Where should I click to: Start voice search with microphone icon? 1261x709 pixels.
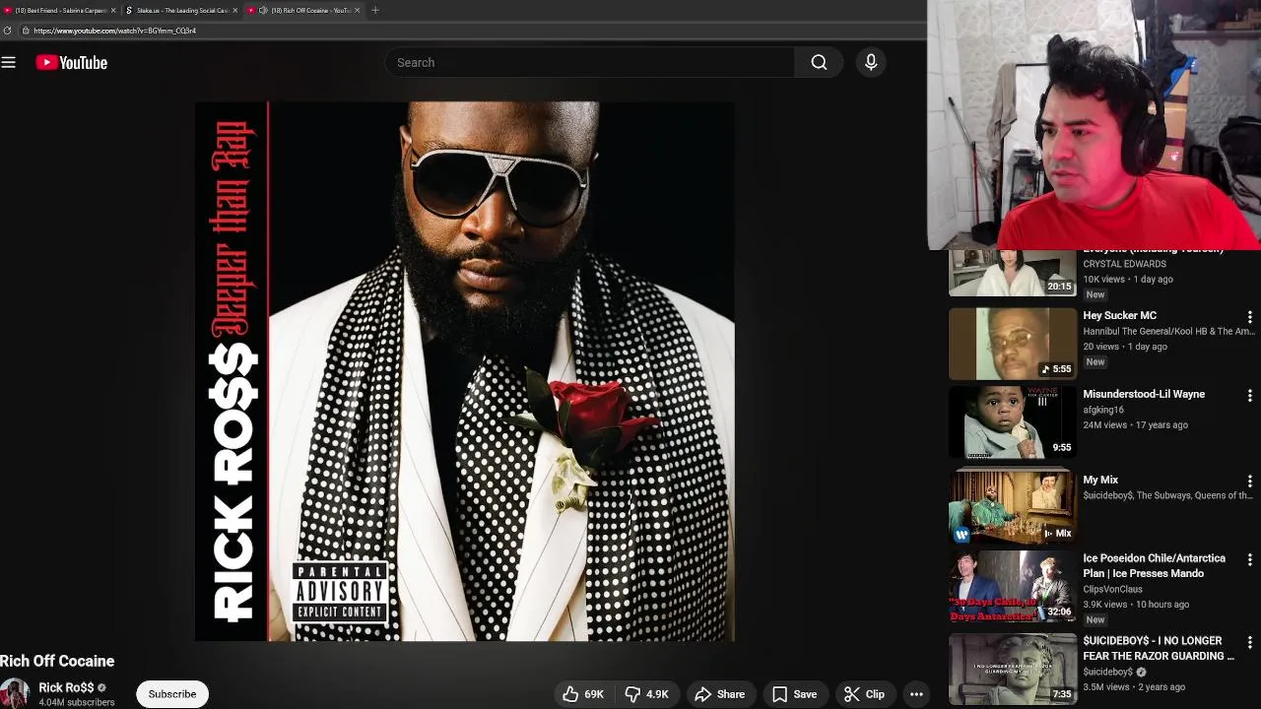(x=871, y=63)
